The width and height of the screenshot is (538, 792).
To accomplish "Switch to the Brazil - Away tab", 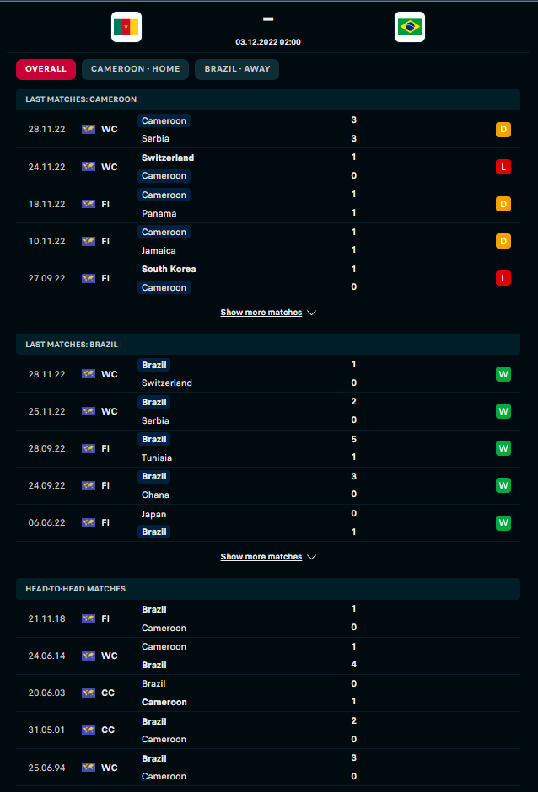I will click(236, 69).
